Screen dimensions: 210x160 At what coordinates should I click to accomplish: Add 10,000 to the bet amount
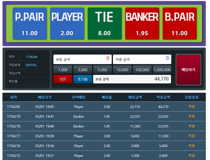[x=122, y=70]
